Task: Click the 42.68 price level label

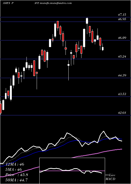Action: tap(122, 113)
